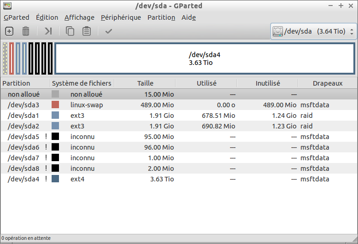The image size is (358, 244).
Task: Click the black swatch for /dev/sda5
Action: click(55, 136)
